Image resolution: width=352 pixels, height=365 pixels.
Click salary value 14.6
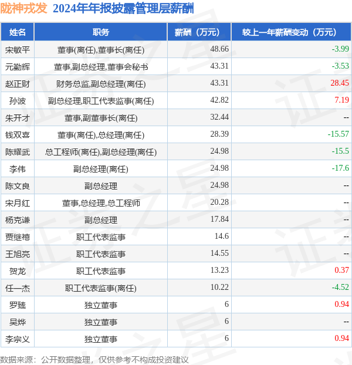click(x=222, y=236)
